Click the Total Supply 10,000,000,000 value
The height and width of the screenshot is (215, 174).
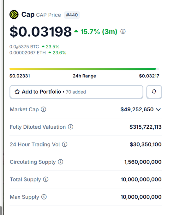(x=141, y=179)
